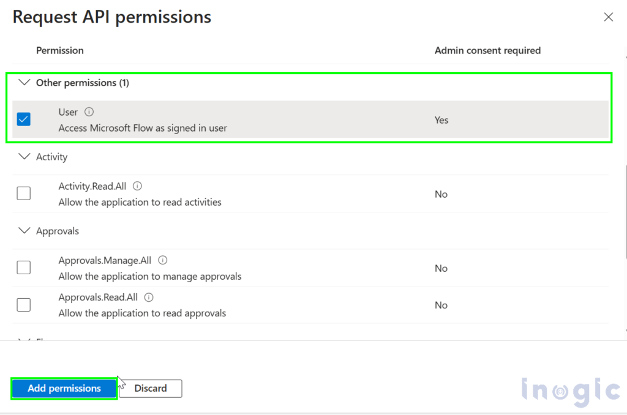Collapse the Other permissions section

click(24, 83)
